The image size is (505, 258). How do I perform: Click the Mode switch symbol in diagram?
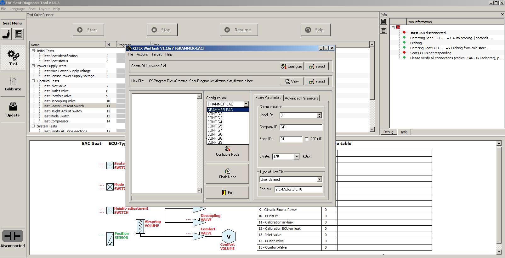click(110, 187)
